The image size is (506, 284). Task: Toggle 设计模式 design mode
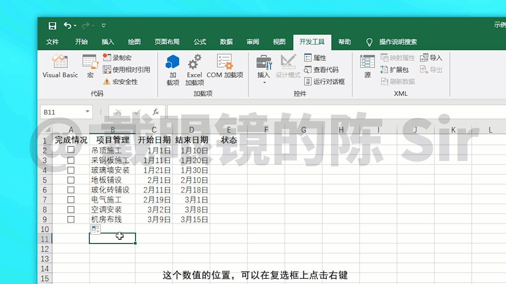288,66
